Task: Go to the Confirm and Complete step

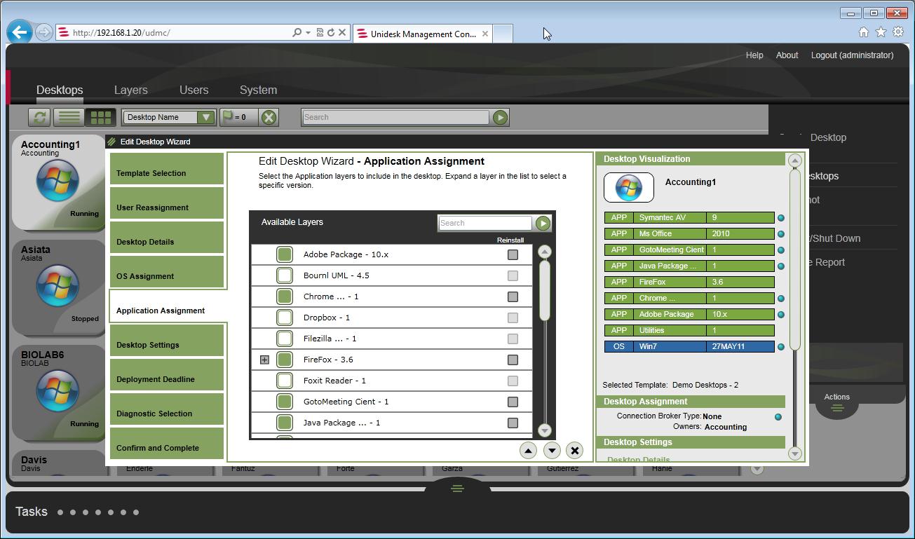Action: (167, 444)
